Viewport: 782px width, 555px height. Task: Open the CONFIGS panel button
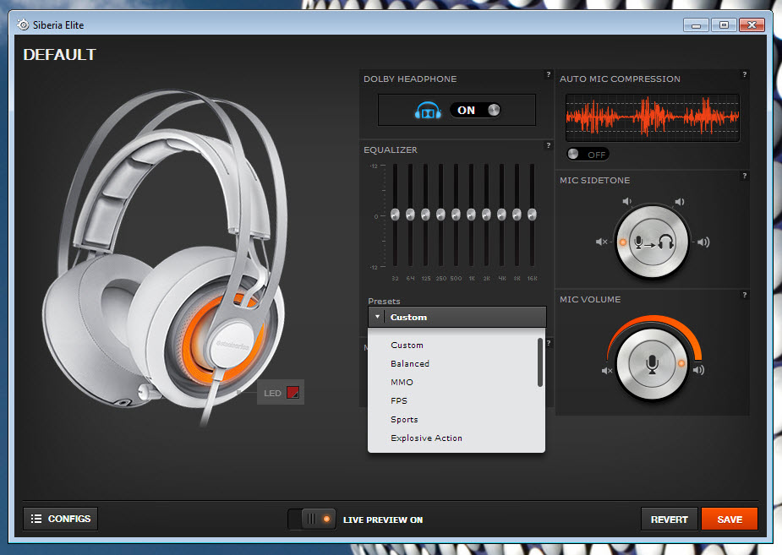coord(60,519)
